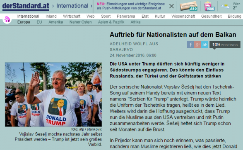Share article via Google Plus icon
The width and height of the screenshot is (243, 150).
[197, 45]
